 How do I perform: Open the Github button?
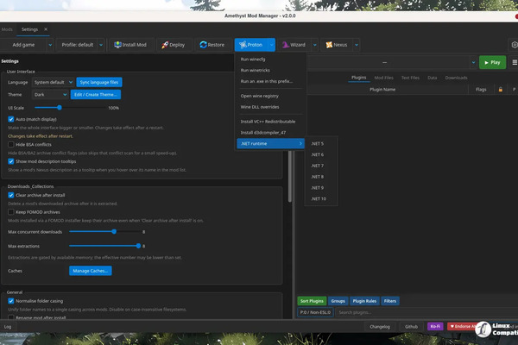point(411,327)
